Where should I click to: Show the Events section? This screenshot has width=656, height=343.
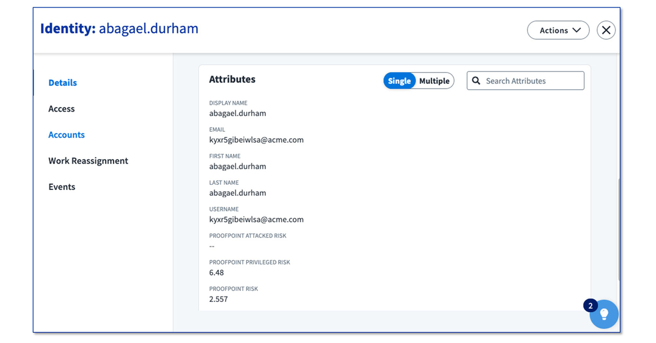[x=62, y=187]
